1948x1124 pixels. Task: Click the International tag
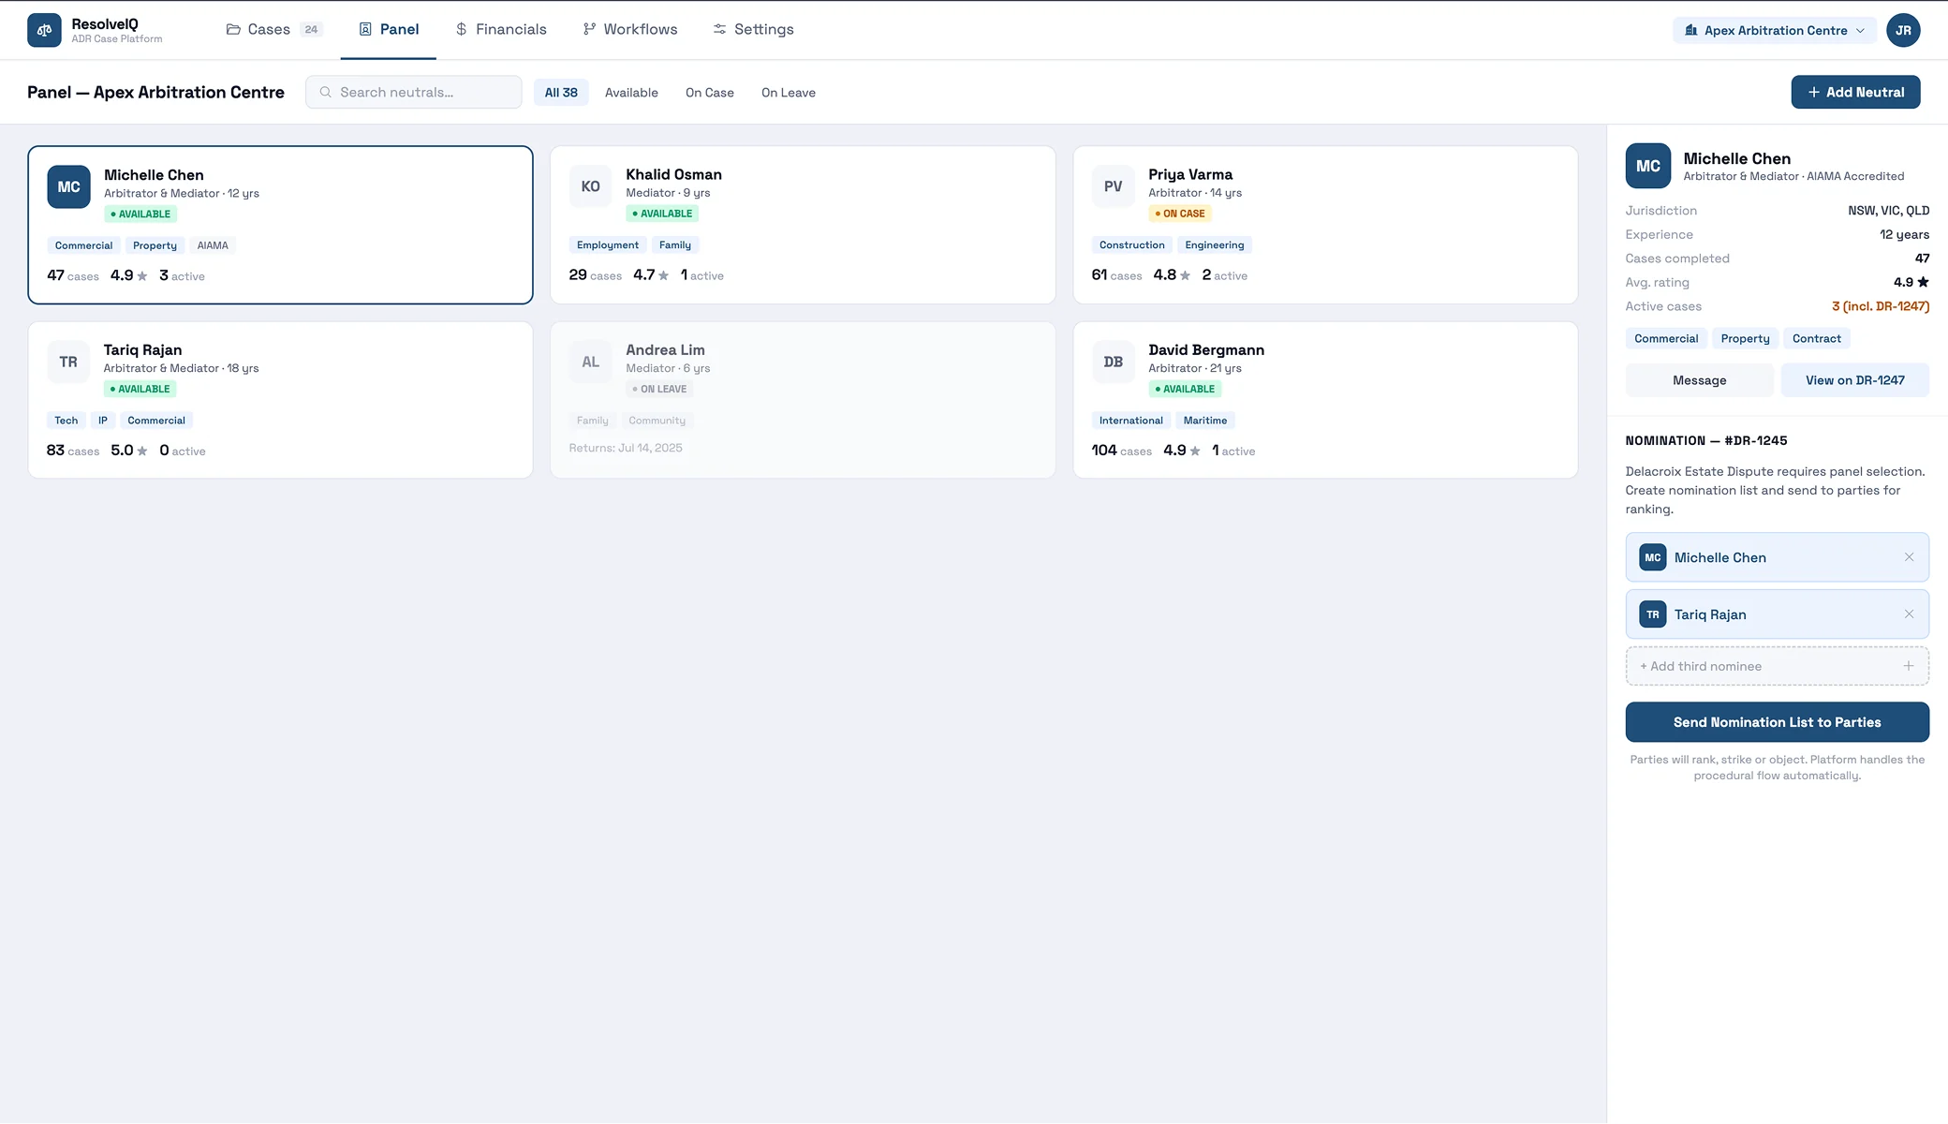pos(1130,421)
